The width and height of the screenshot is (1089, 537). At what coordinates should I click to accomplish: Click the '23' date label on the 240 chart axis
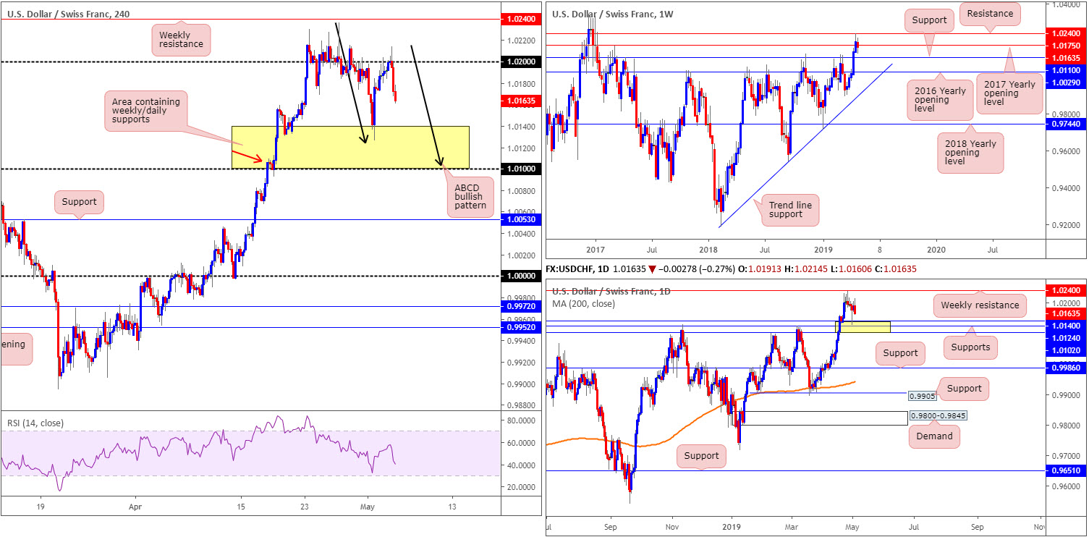click(305, 507)
